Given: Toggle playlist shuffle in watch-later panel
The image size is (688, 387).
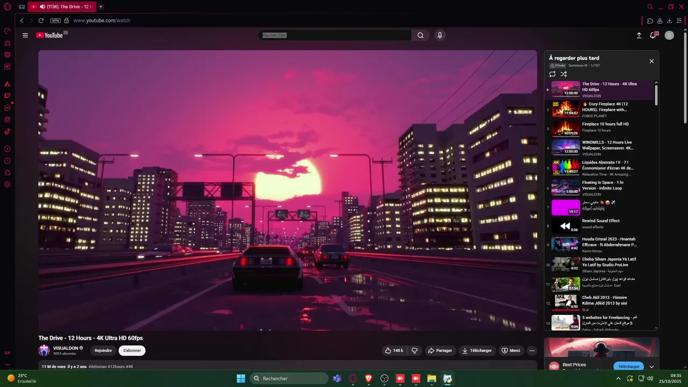Looking at the screenshot, I should (x=564, y=74).
